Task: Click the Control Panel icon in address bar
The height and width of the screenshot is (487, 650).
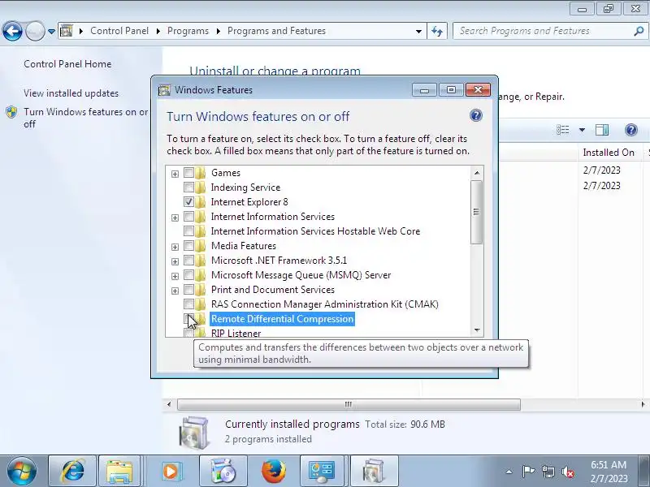Action: pos(67,31)
